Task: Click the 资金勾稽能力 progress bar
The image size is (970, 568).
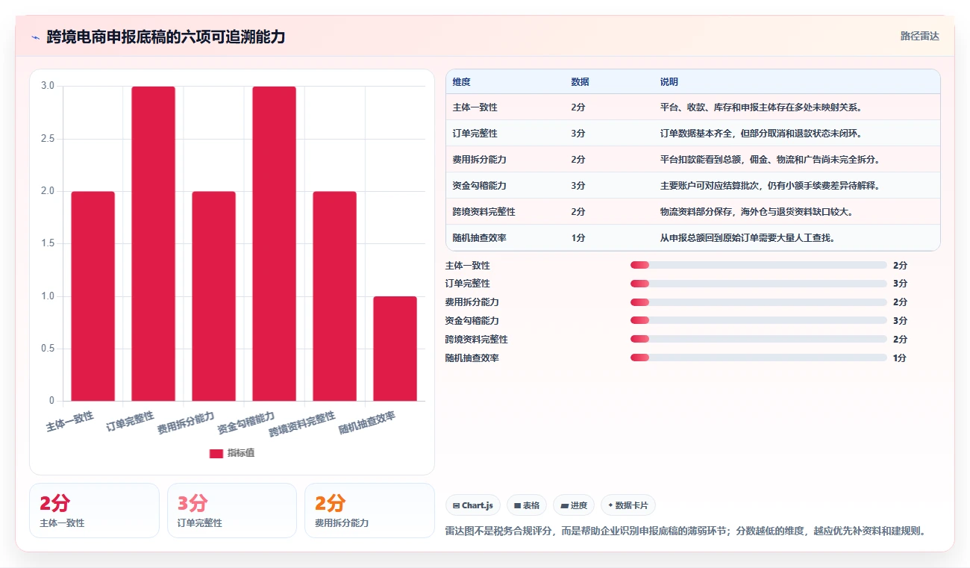Action: click(759, 321)
